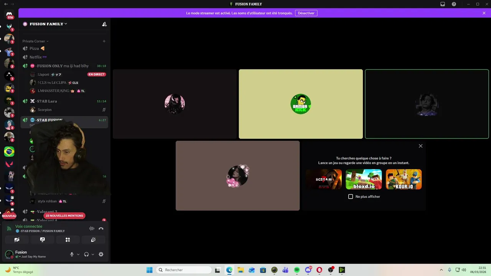Open FUSION ONLY voice channel
Viewport: 491px width, 276px height.
[64, 66]
